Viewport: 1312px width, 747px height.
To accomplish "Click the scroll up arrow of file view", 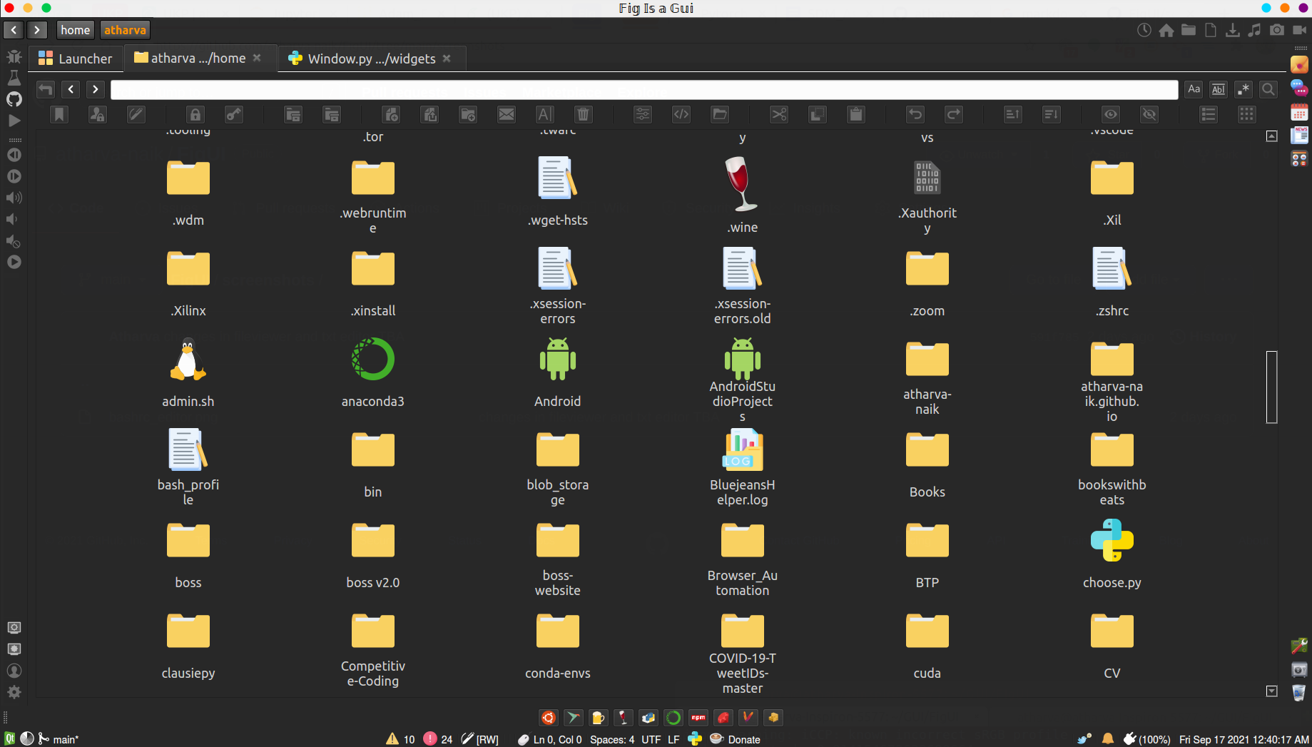I will point(1271,136).
